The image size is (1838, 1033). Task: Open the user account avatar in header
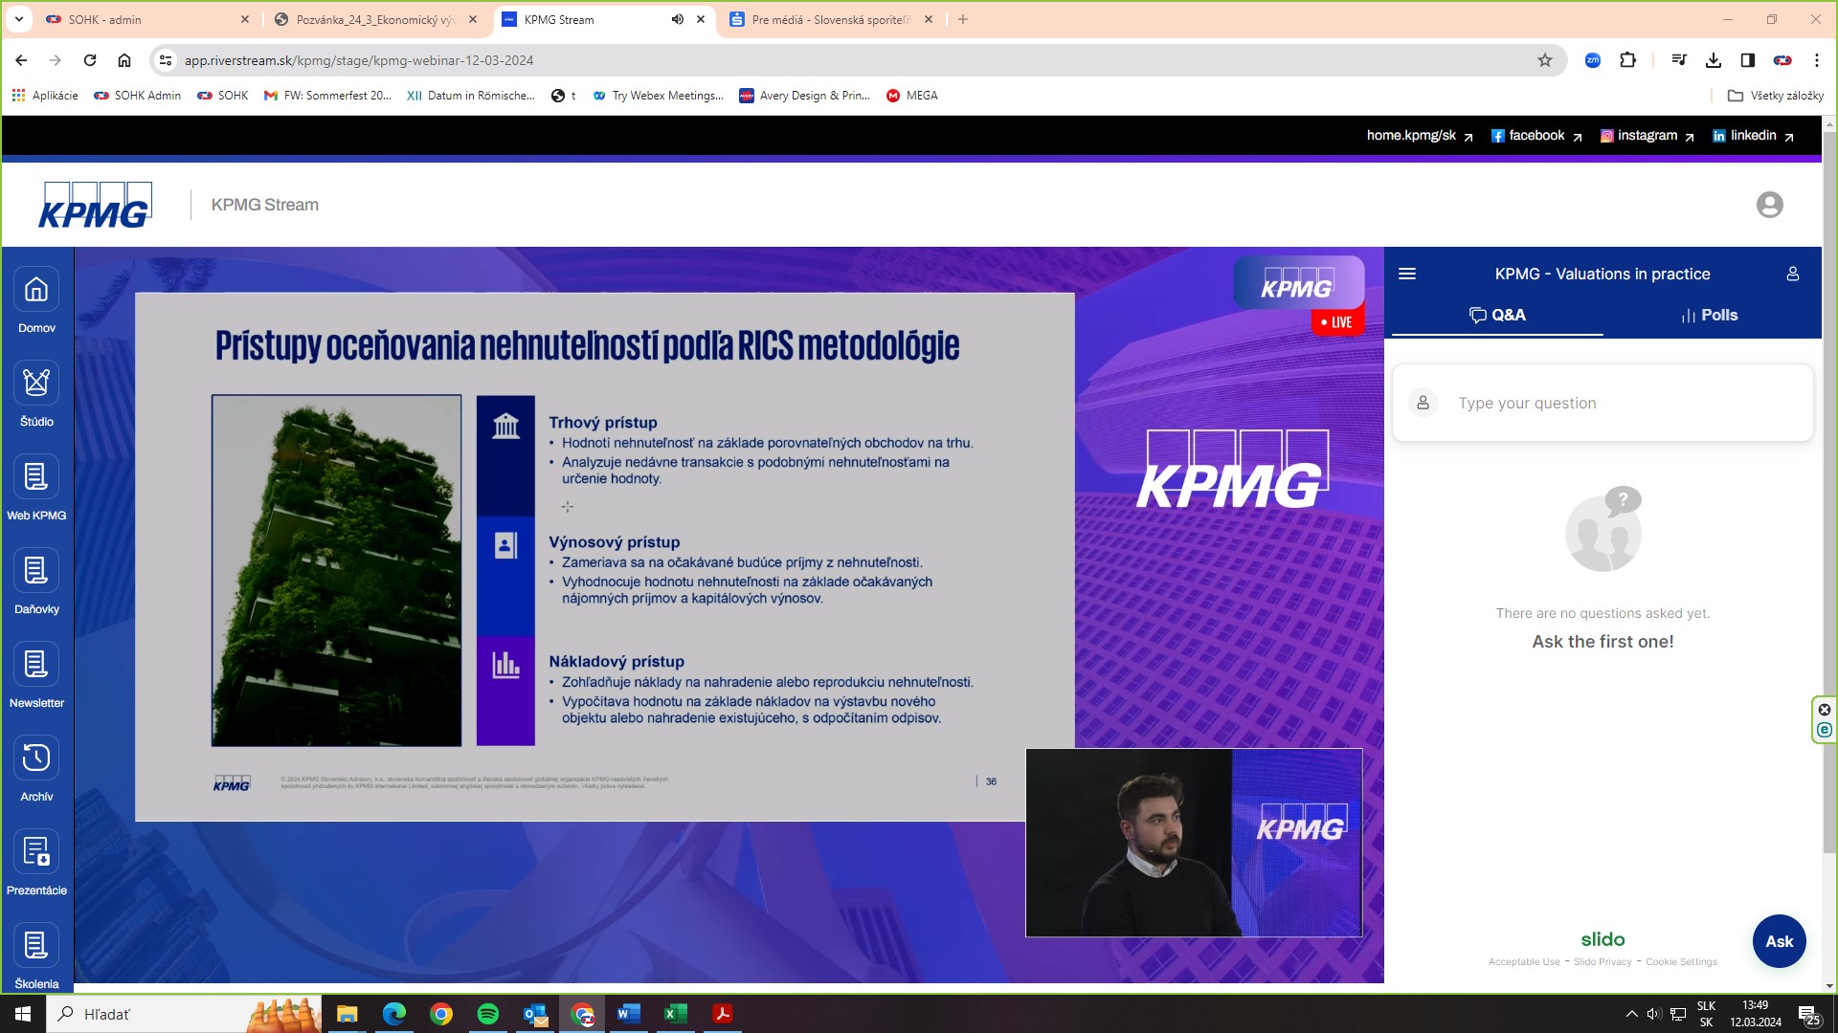[1769, 205]
